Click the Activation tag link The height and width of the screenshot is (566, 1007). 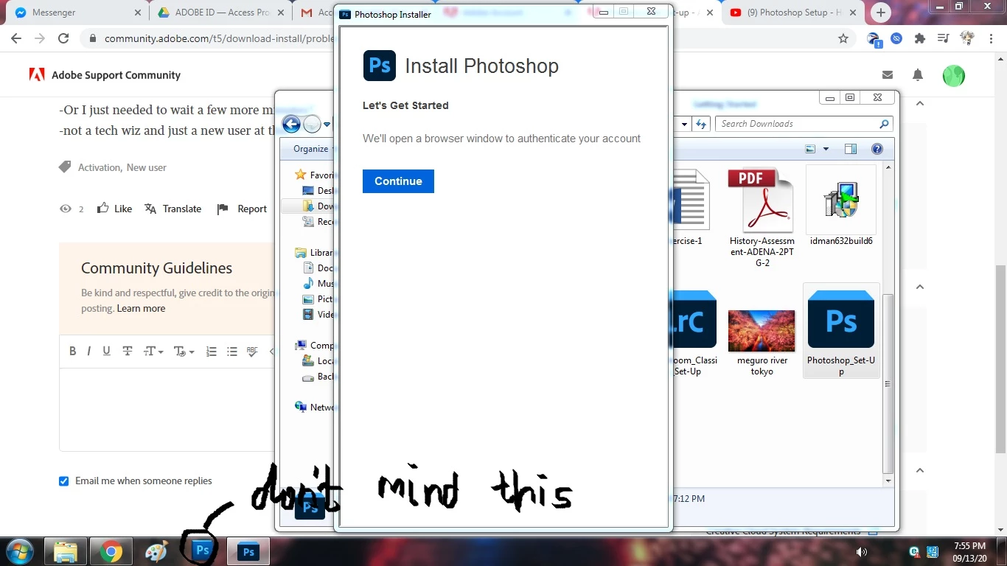(100, 167)
